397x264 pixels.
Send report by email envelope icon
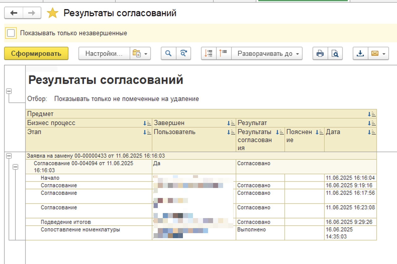(375, 53)
